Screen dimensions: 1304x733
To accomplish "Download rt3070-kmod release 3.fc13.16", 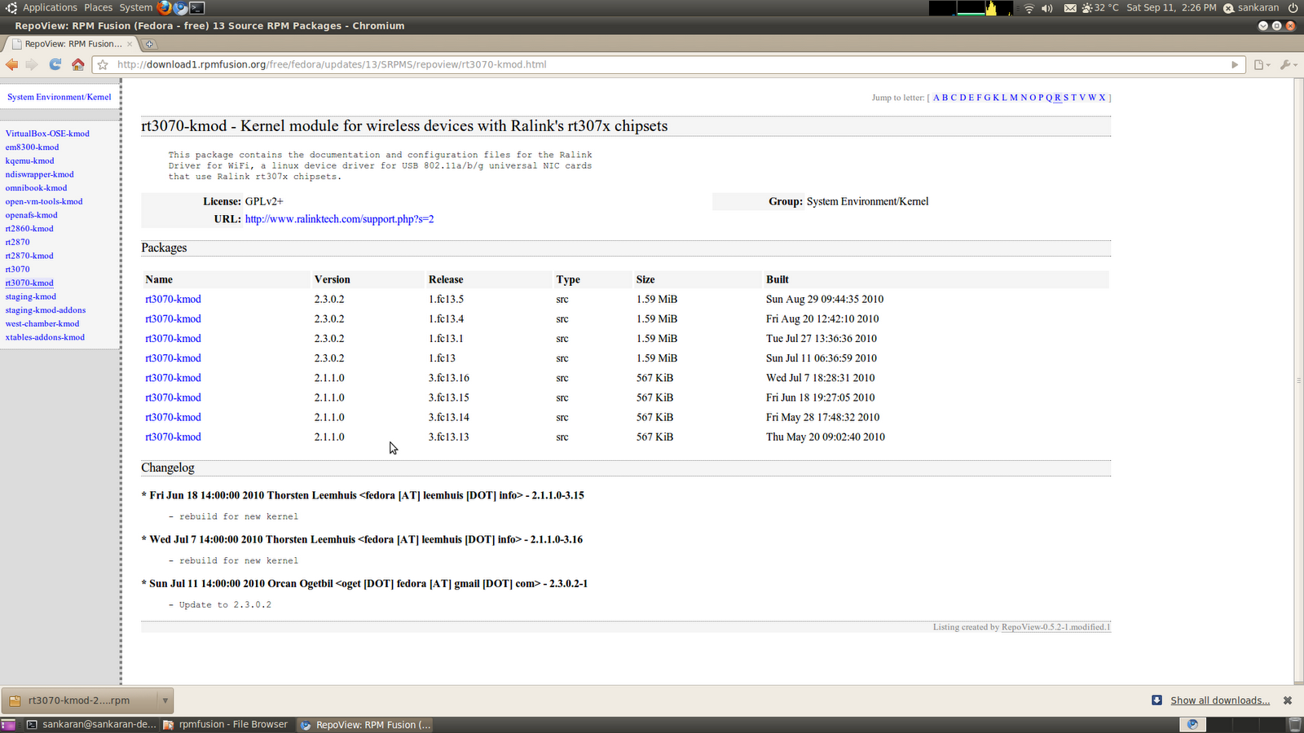I will point(173,378).
